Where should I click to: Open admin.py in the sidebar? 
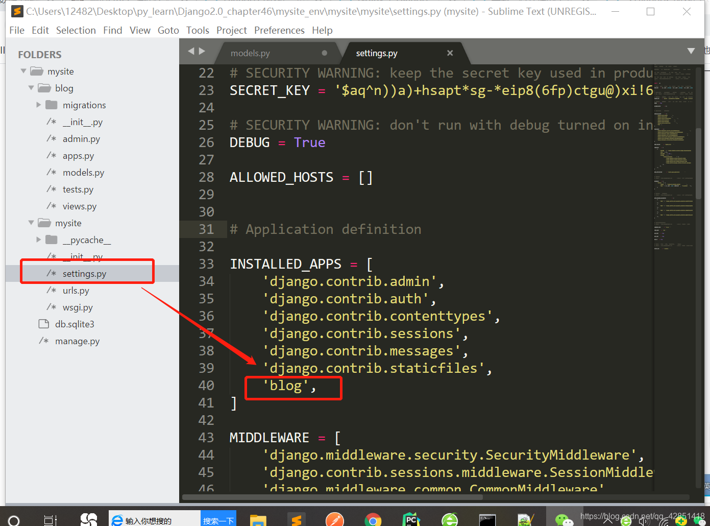[x=81, y=139]
